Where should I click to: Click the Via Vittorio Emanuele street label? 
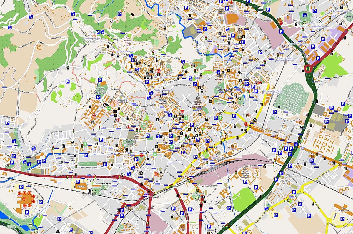point(183,85)
